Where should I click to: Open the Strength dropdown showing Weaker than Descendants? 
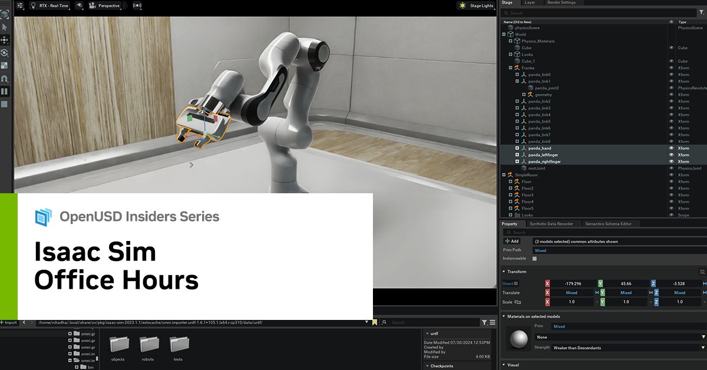point(619,348)
